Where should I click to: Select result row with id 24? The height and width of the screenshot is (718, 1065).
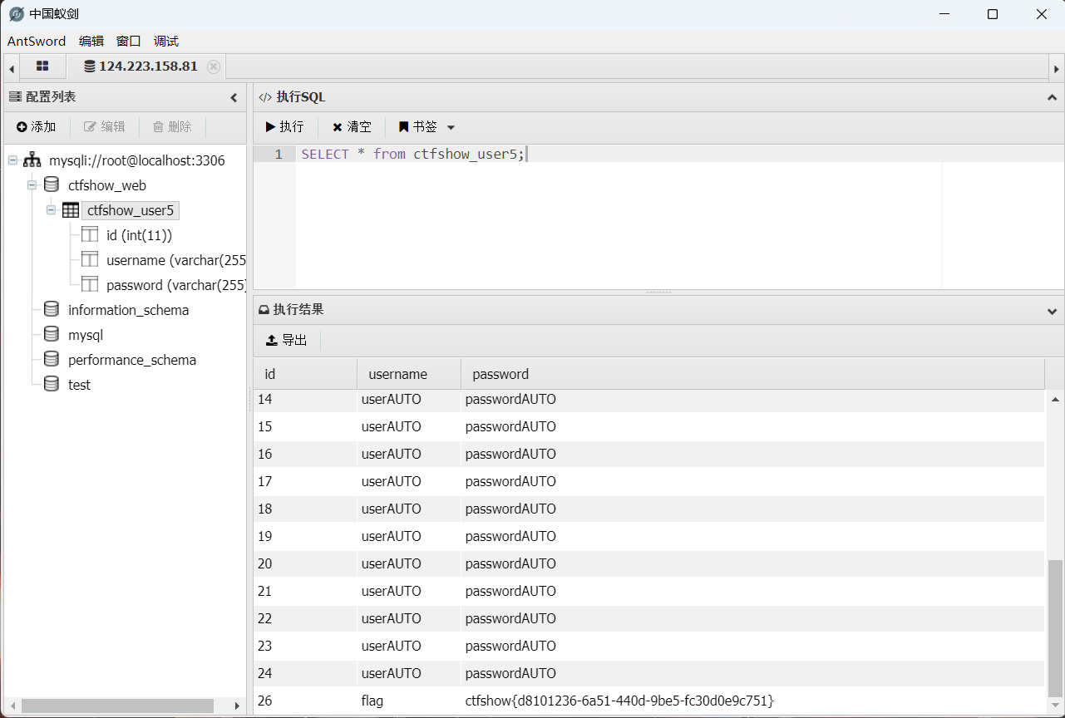coord(648,673)
